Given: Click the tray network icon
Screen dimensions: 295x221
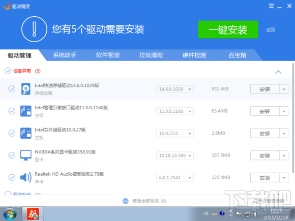Looking at the screenshot, I should tap(247, 214).
